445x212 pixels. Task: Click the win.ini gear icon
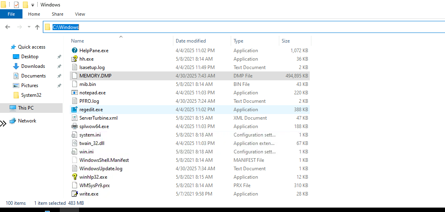pyautogui.click(x=75, y=151)
